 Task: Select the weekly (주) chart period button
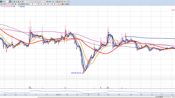tap(12, 2)
